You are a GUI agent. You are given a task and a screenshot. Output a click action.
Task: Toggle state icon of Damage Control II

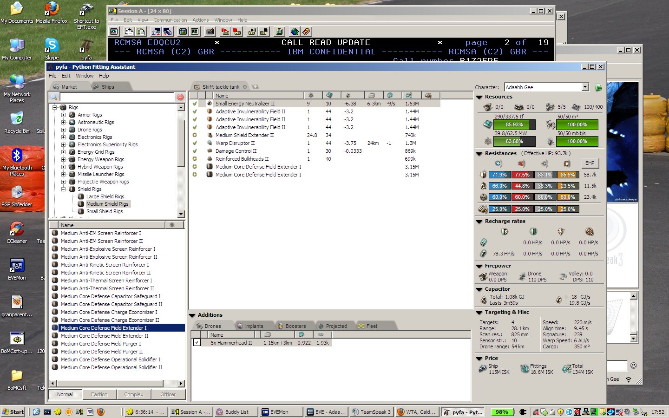[x=195, y=151]
